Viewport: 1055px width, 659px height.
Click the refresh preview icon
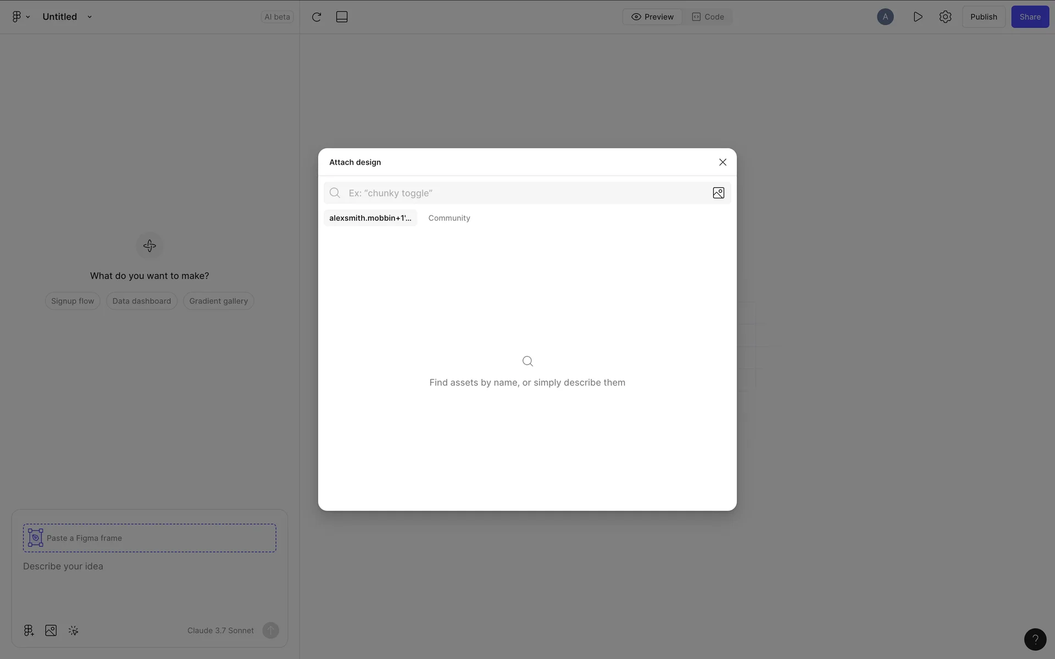(x=316, y=17)
